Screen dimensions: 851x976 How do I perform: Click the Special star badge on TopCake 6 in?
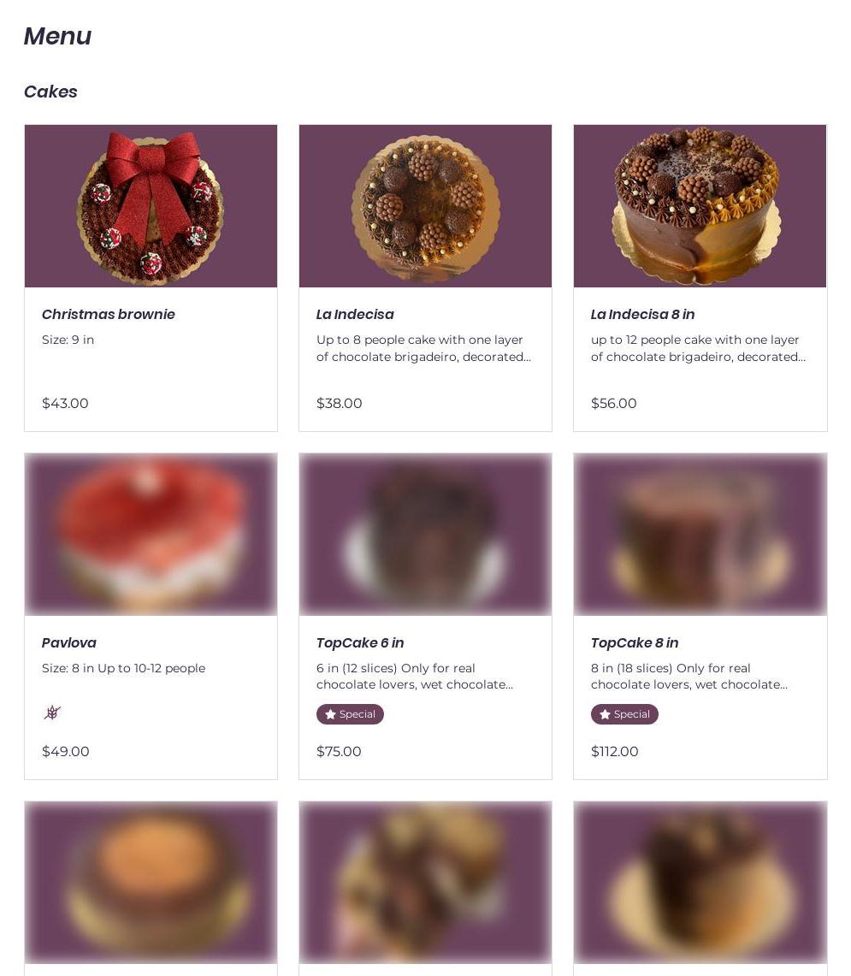[350, 714]
